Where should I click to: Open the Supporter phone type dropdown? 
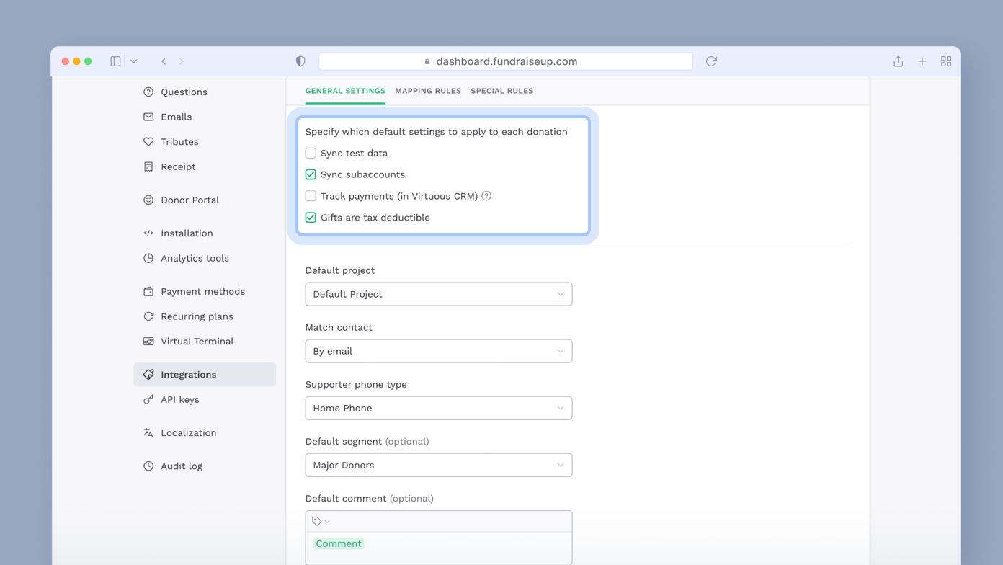[438, 408]
